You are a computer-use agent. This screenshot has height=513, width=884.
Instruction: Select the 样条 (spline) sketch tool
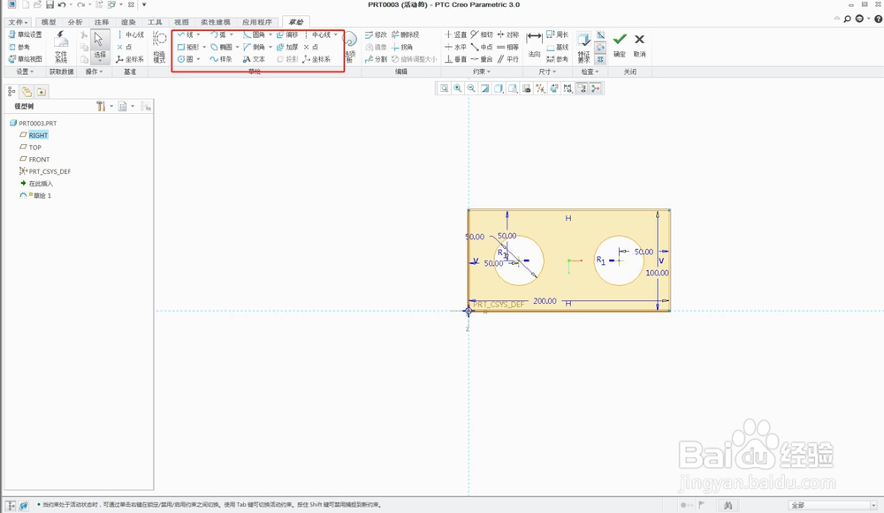(221, 59)
